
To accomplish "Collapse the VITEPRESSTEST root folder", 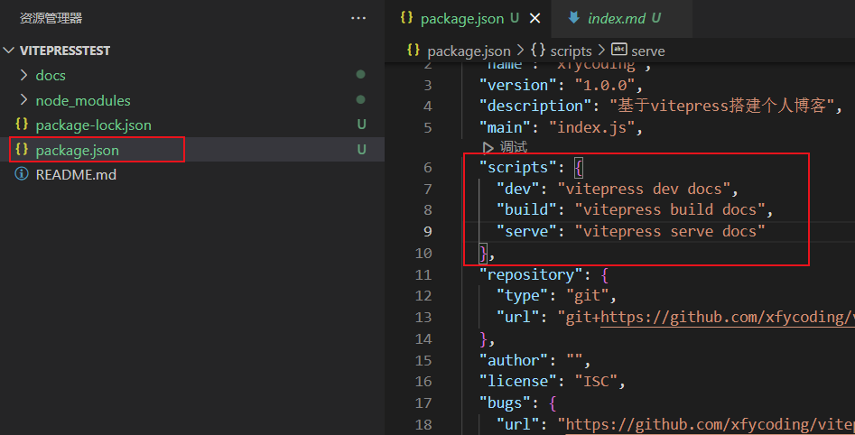I will coord(8,51).
